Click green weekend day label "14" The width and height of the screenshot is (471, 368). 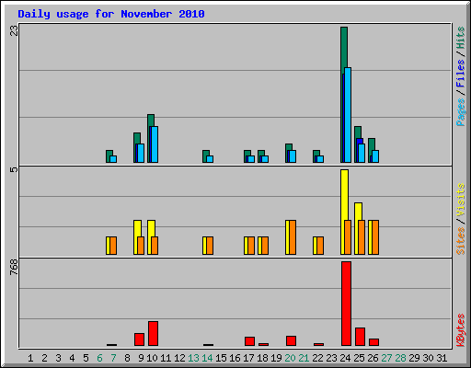(207, 358)
